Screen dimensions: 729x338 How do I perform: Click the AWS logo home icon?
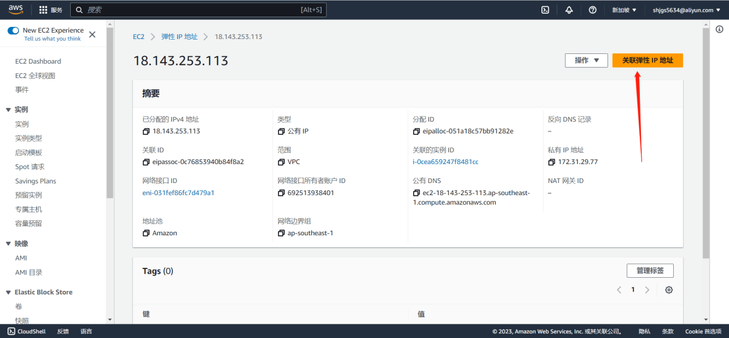tap(16, 10)
